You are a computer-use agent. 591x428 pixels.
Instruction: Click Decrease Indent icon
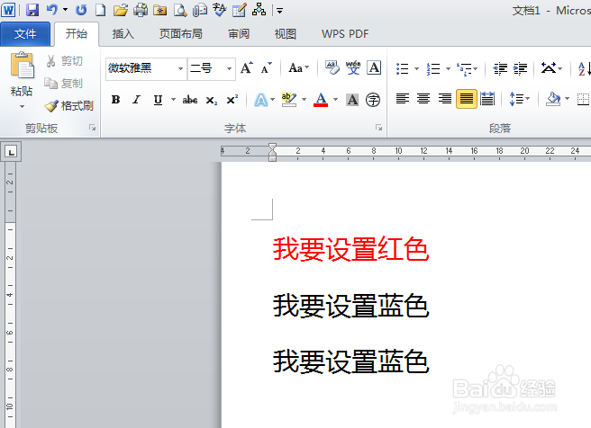(x=501, y=68)
